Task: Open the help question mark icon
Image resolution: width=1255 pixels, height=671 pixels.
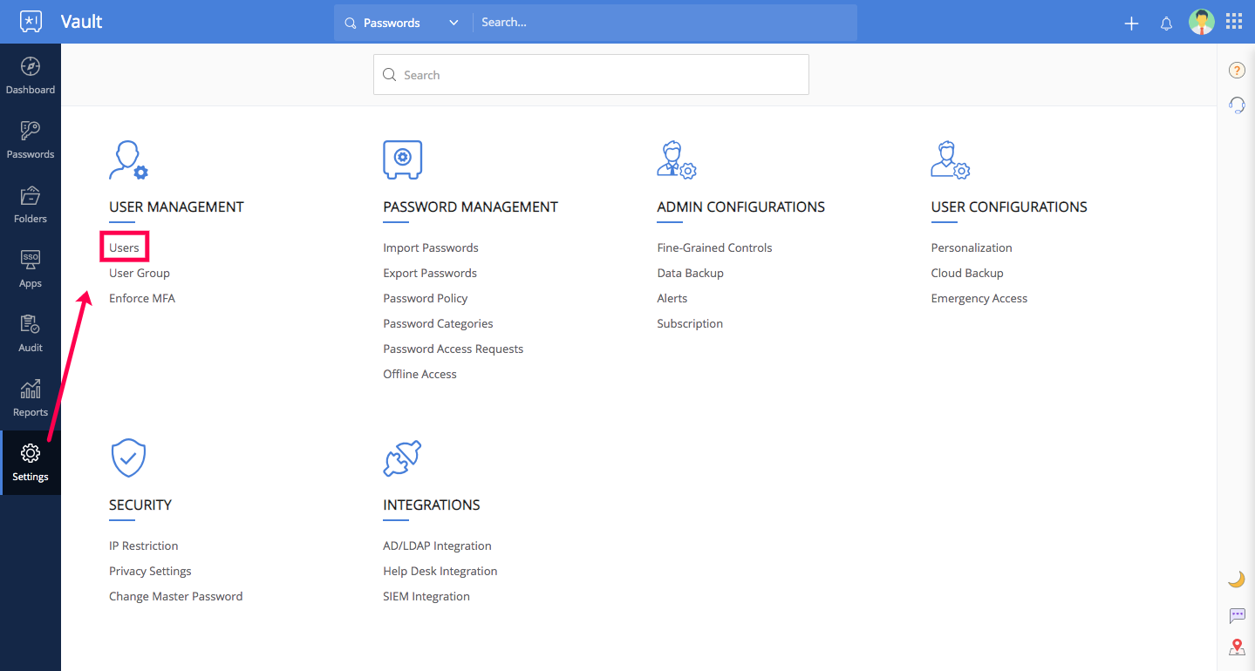Action: click(1236, 70)
